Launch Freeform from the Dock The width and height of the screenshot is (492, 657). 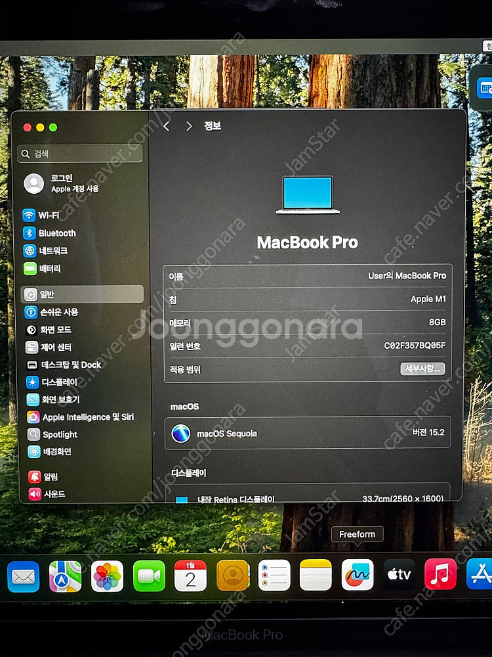[358, 575]
